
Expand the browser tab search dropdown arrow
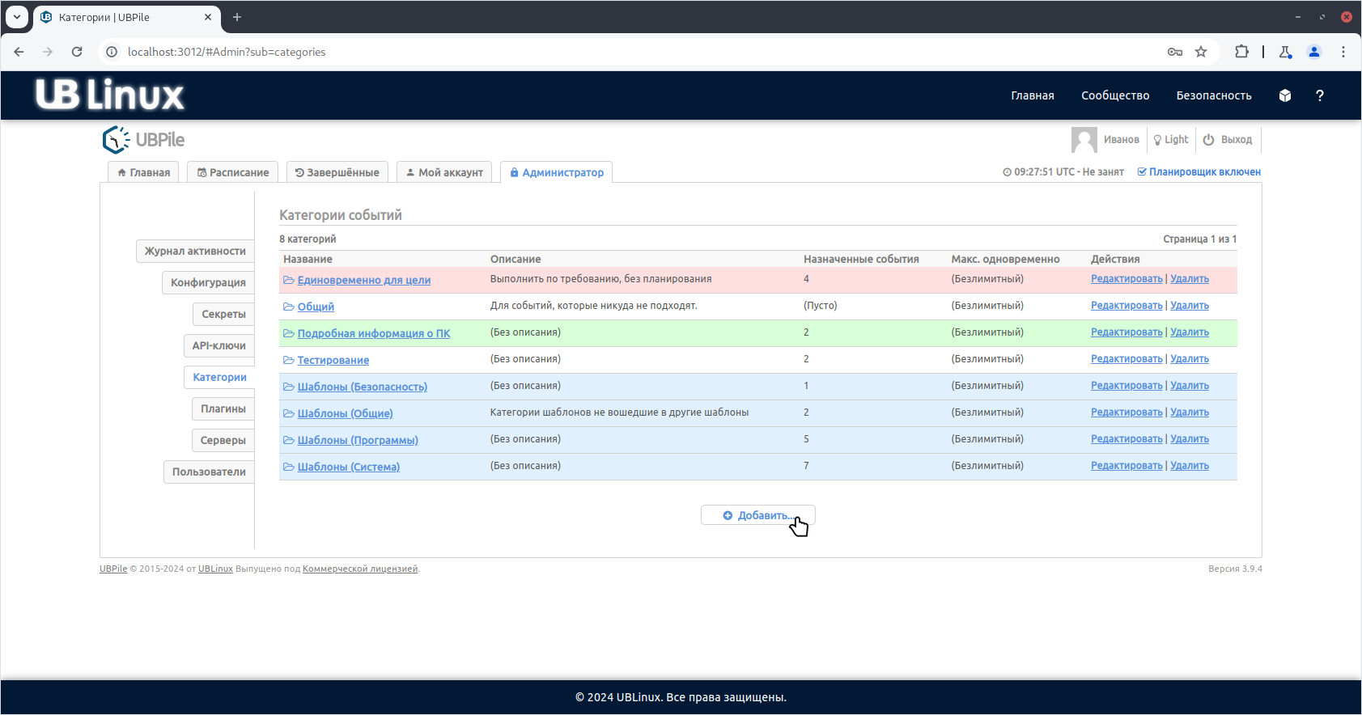pos(17,17)
